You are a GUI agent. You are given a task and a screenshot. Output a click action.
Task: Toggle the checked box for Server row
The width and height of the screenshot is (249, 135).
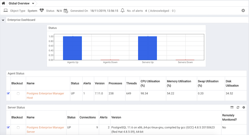pyautogui.click(x=8, y=127)
